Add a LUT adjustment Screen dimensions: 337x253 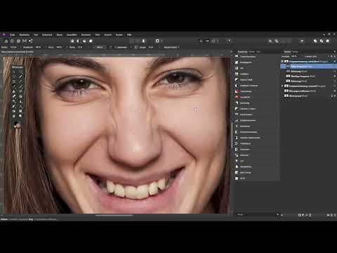[256, 161]
